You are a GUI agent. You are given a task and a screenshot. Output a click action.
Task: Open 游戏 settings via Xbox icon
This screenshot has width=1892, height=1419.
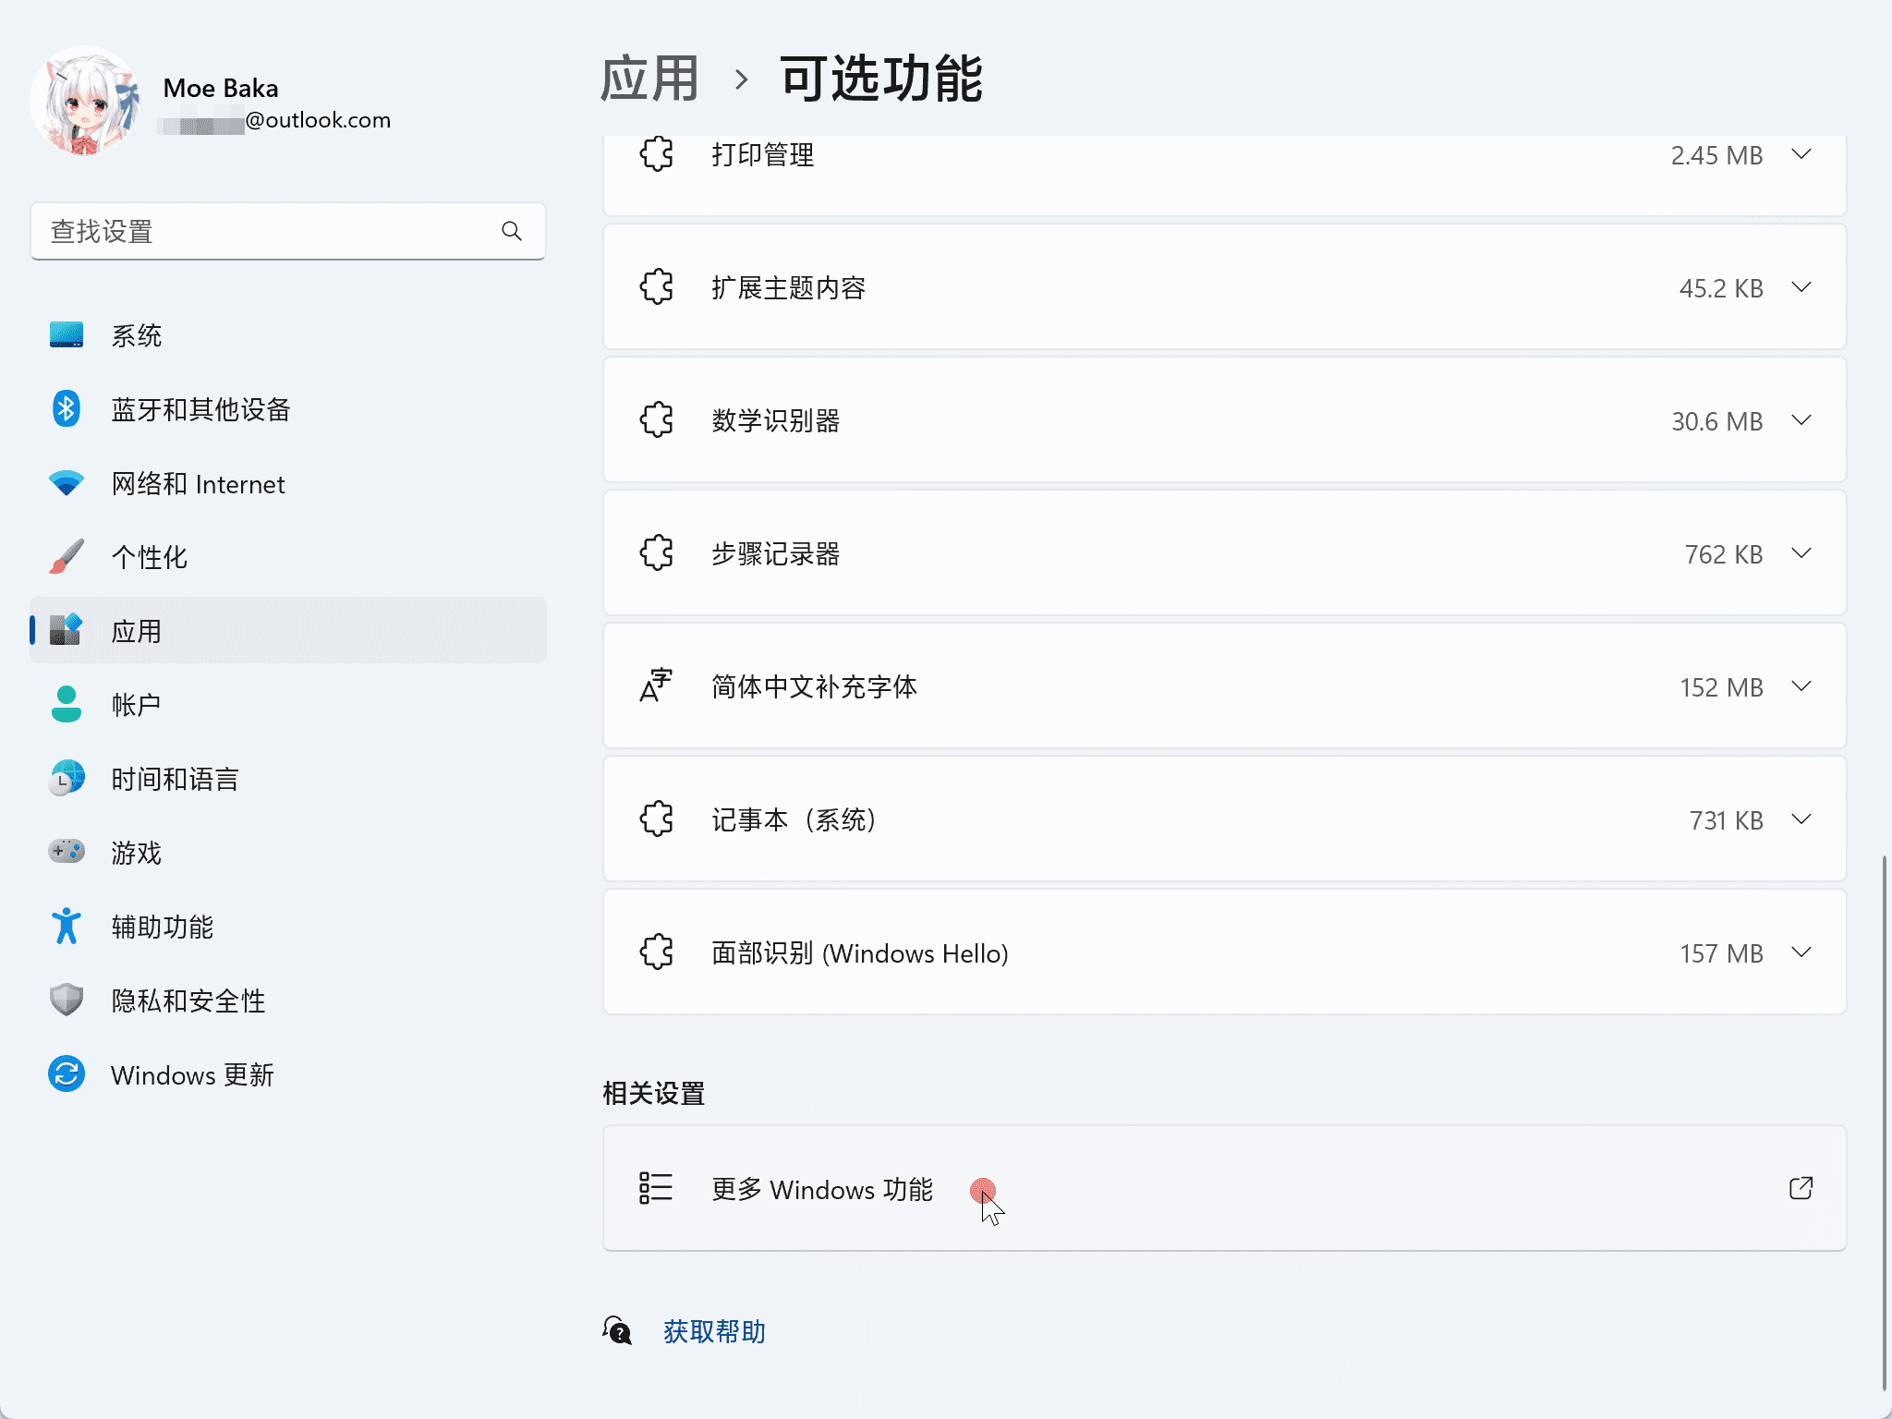[x=66, y=852]
